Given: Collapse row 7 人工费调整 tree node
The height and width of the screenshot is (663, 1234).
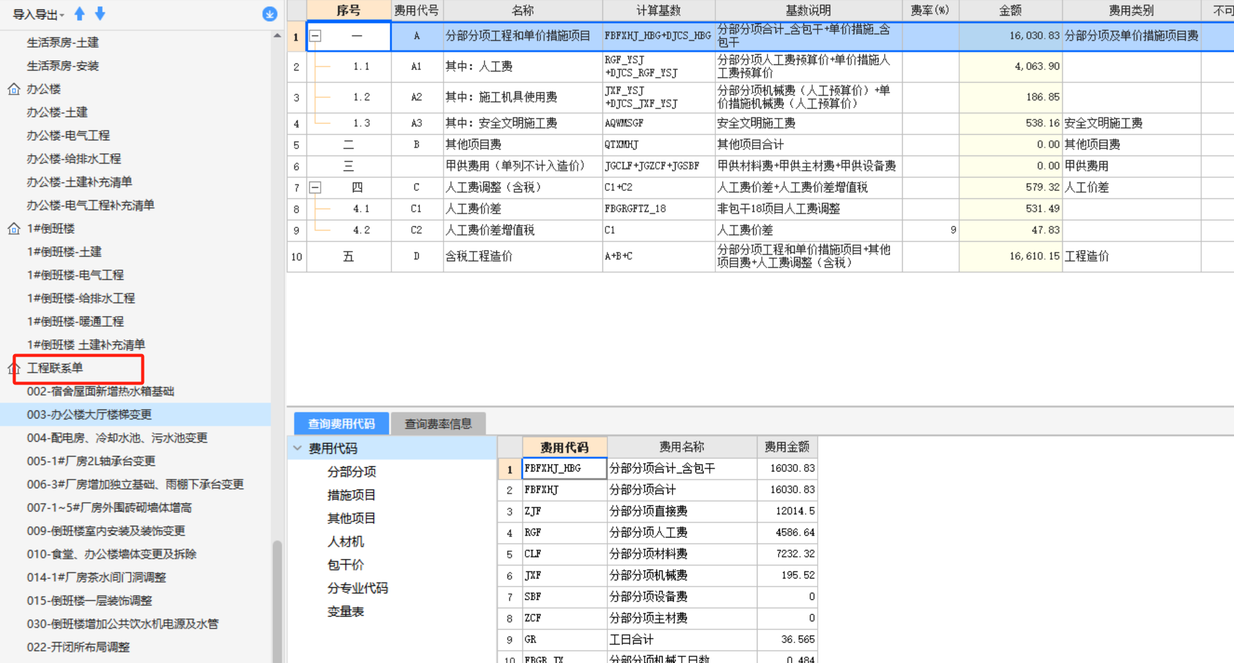Looking at the screenshot, I should (x=315, y=187).
